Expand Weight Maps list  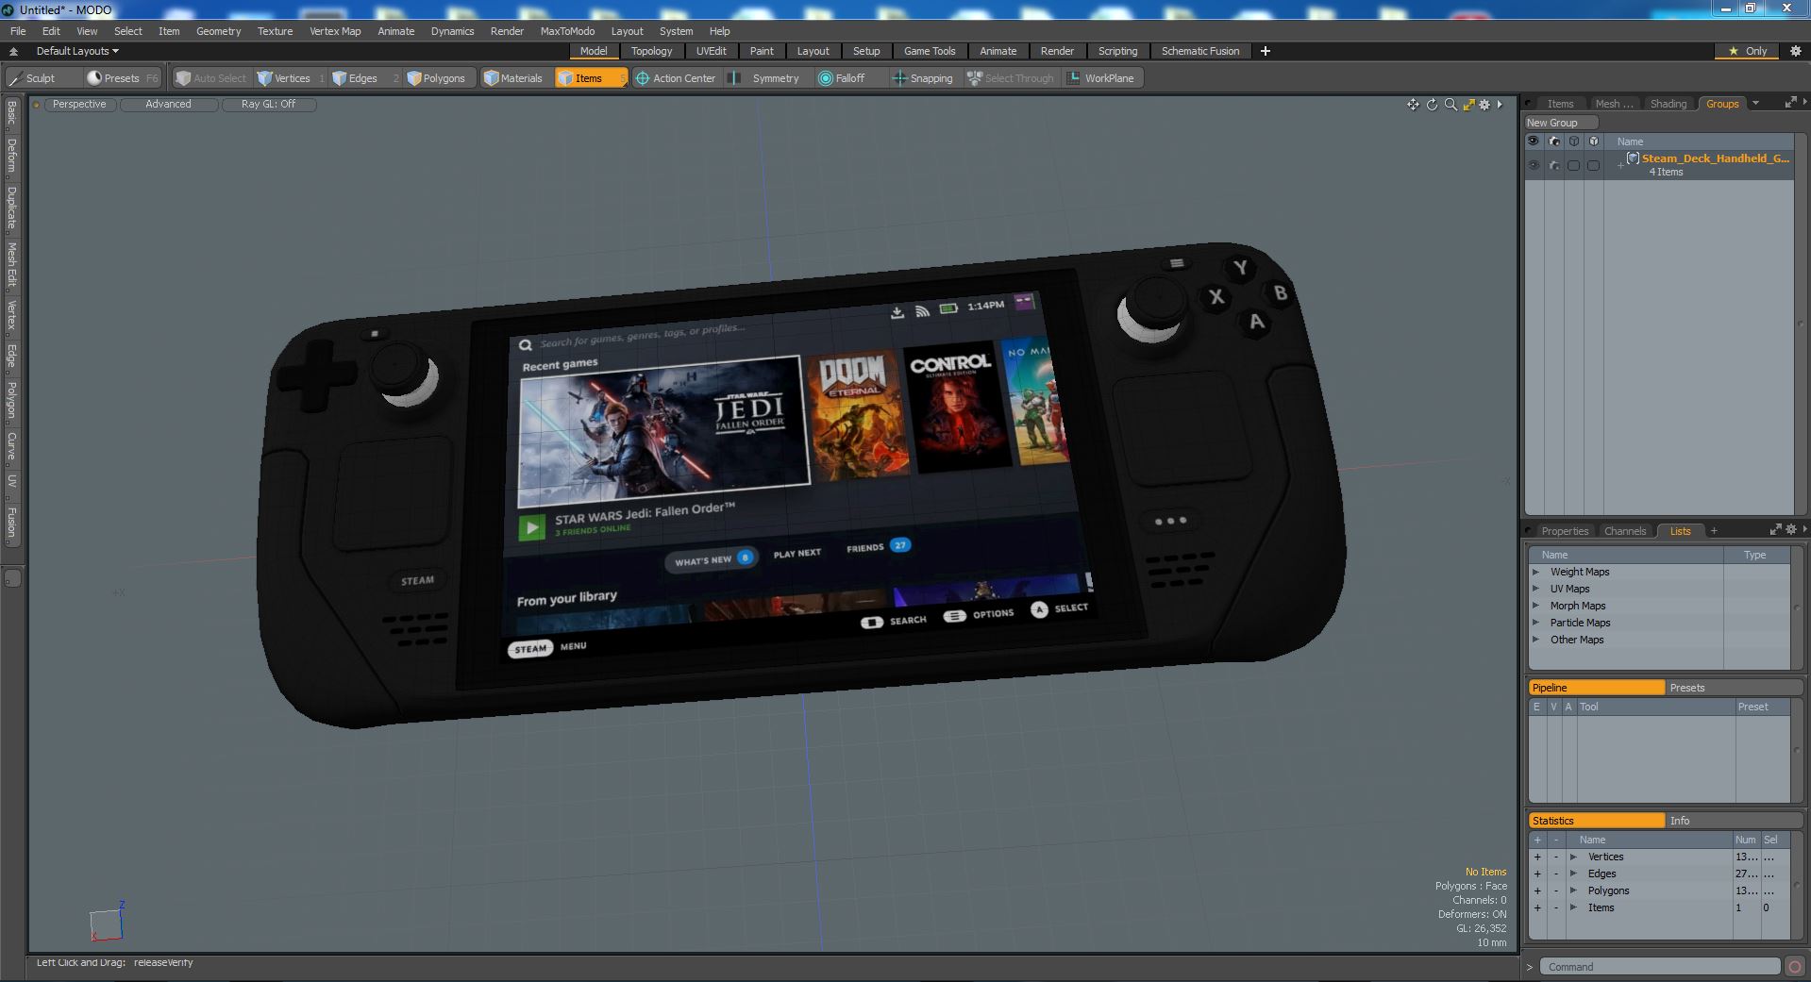click(x=1535, y=572)
